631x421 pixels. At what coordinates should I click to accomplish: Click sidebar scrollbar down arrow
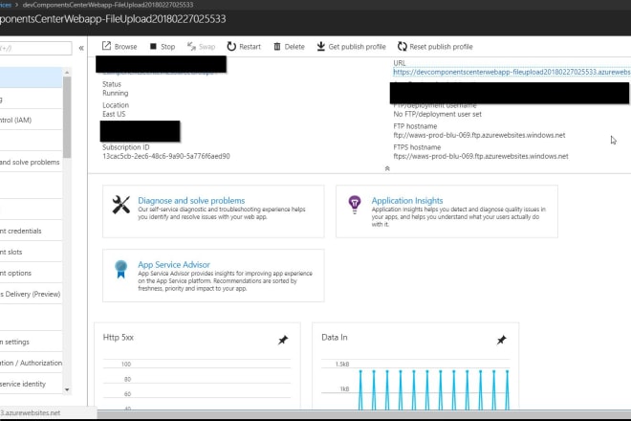pyautogui.click(x=67, y=389)
